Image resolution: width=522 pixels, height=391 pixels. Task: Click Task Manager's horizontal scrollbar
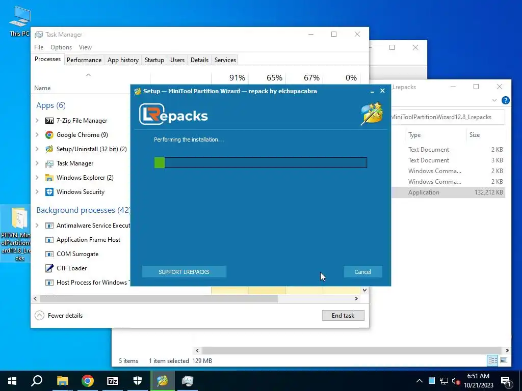coord(159,298)
